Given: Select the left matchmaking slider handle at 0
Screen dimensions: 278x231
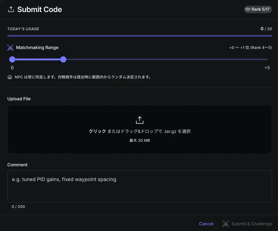Looking at the screenshot, I should (x=12, y=59).
